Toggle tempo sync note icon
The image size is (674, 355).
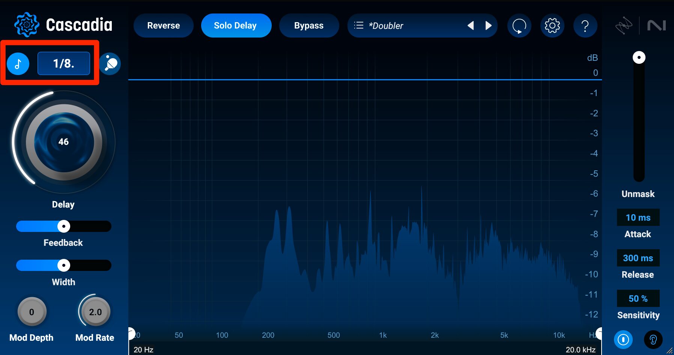pyautogui.click(x=18, y=64)
